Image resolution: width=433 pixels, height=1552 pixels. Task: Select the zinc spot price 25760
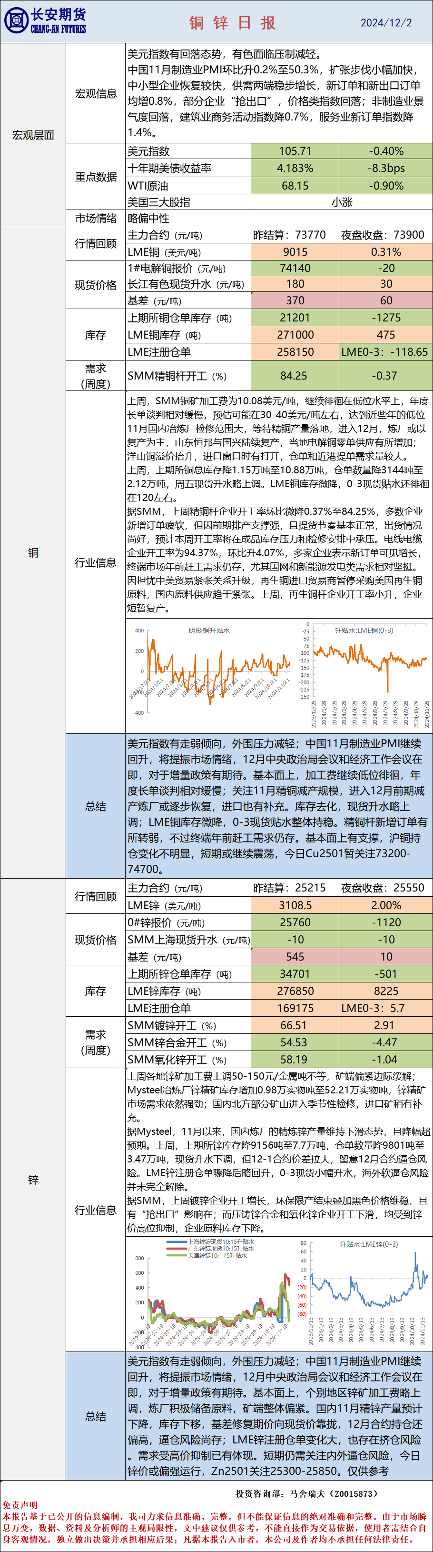295,922
